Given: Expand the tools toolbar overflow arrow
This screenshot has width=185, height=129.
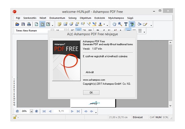Looking at the screenshot, I should click(151, 25).
